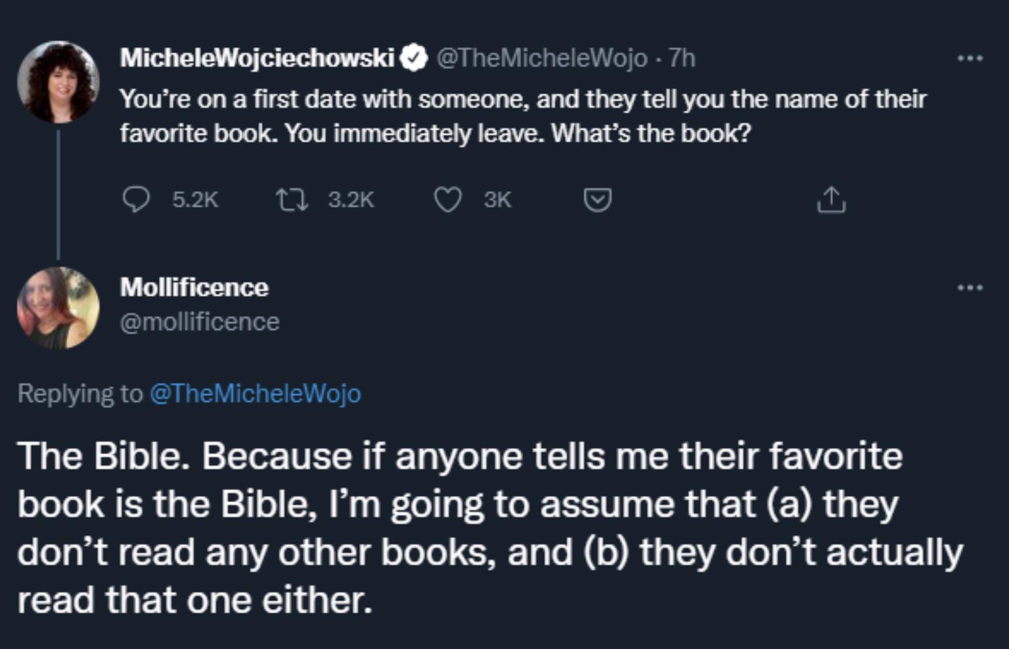Screen dimensions: 1009x649
Task: Open more options on Mollificence's reply
Action: 970,287
